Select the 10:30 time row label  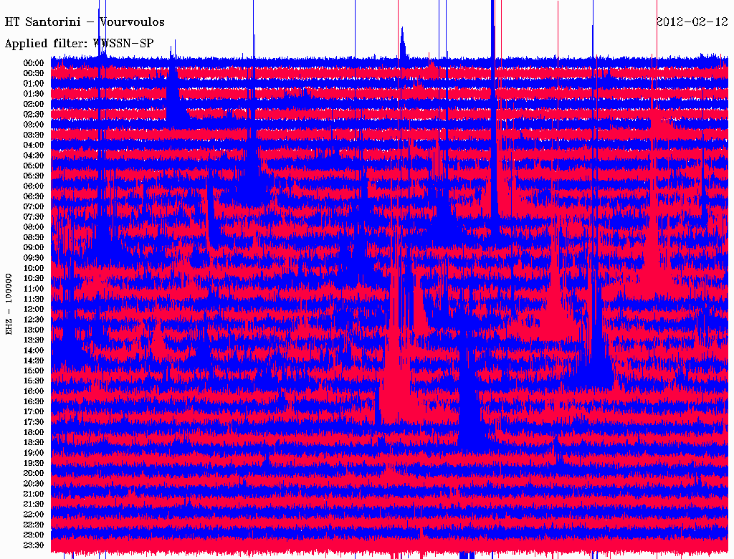tap(34, 279)
